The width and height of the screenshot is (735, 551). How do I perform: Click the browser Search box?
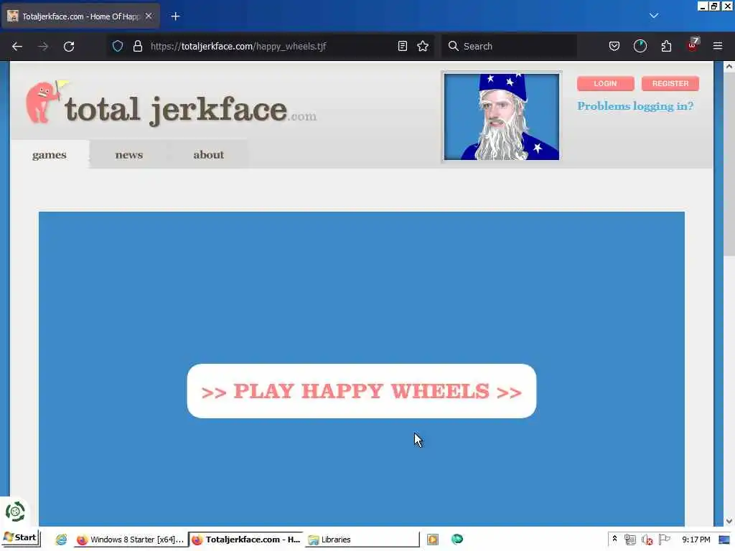pos(509,46)
